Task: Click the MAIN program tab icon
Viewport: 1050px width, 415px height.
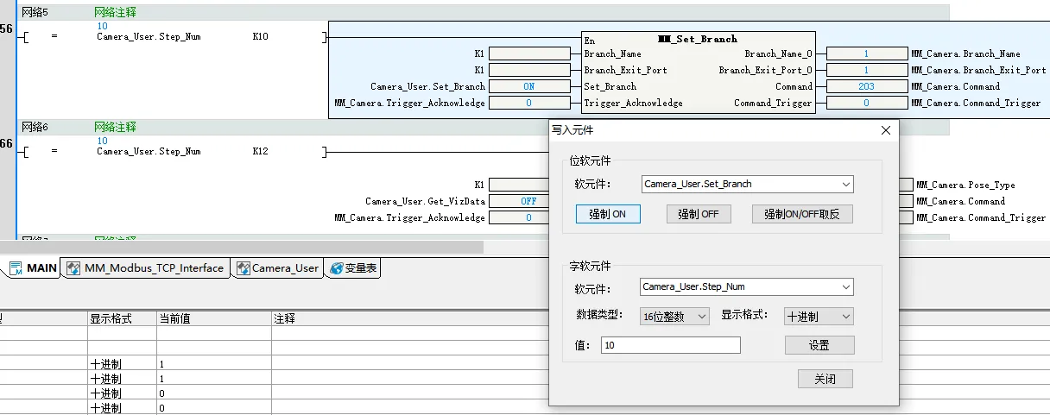Action: (16, 268)
